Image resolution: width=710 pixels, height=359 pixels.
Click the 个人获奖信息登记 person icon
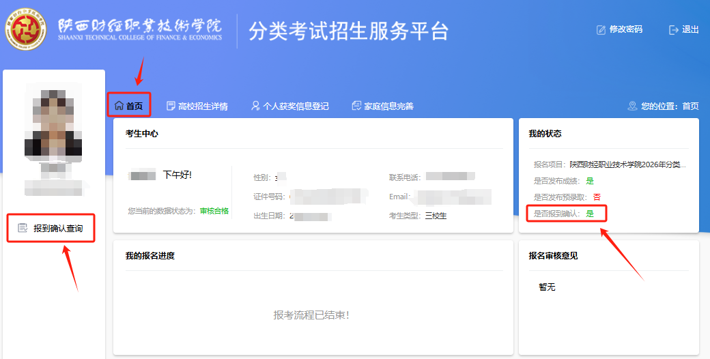point(255,106)
